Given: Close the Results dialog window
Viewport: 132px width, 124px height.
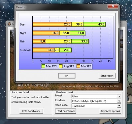Looking at the screenshot, I should (x=113, y=6).
